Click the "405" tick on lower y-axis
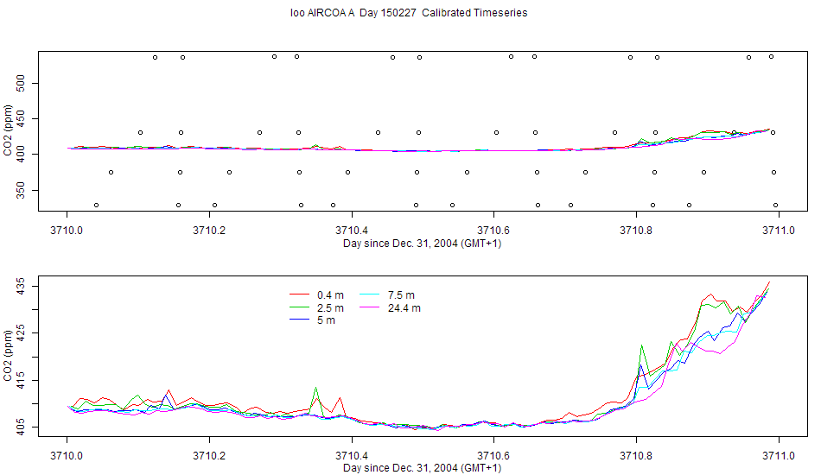This screenshot has height=475, width=821. pos(21,427)
